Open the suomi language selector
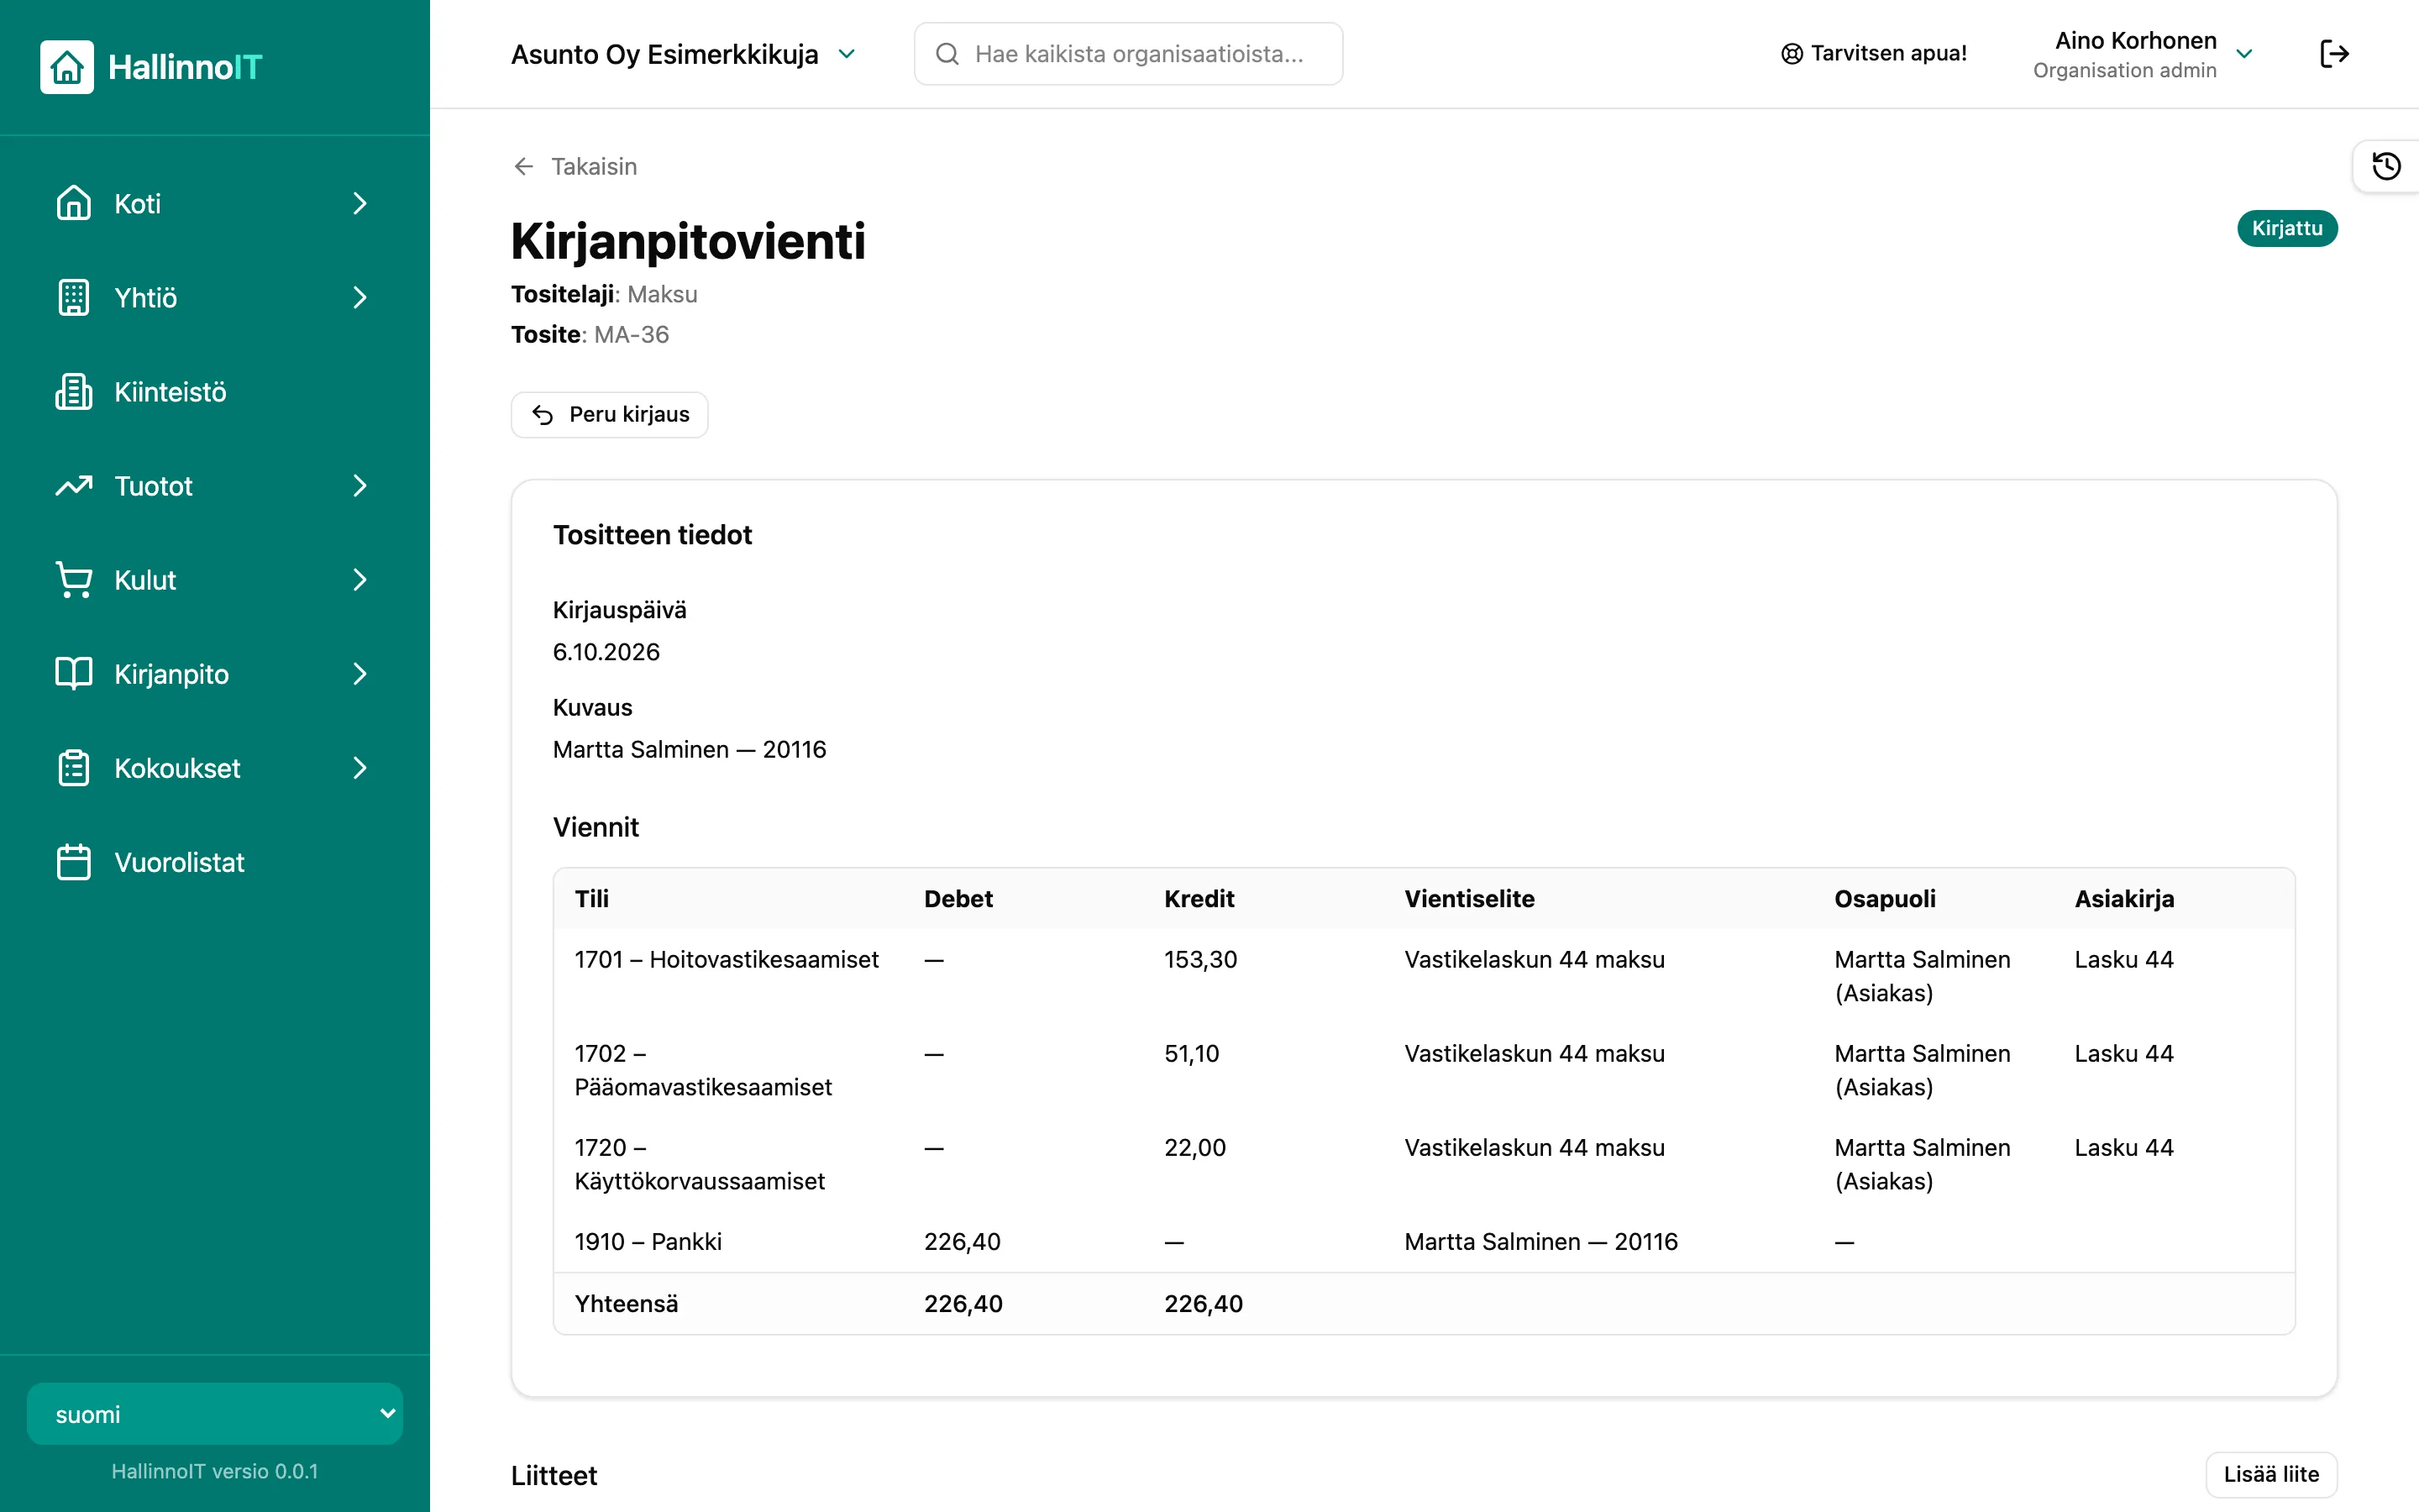The width and height of the screenshot is (2419, 1512). [x=215, y=1413]
